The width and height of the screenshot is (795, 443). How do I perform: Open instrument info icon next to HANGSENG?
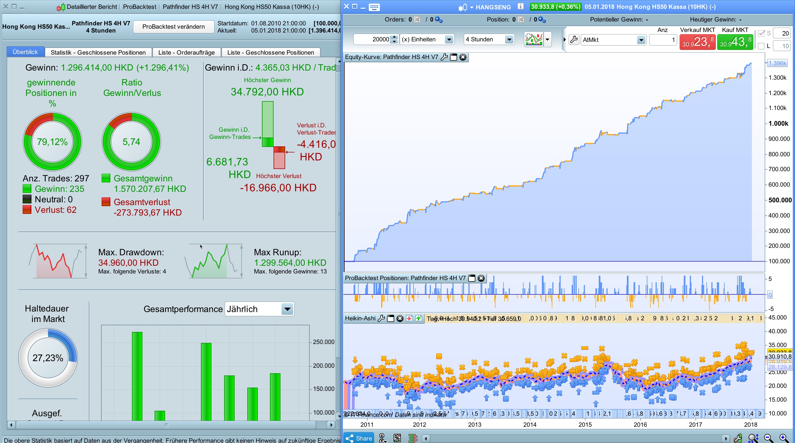click(x=520, y=6)
